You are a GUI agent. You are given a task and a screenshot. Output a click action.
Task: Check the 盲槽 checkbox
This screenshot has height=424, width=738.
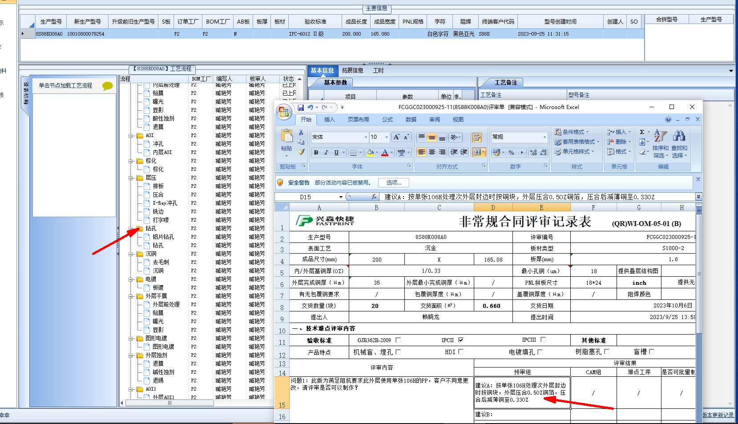pyautogui.click(x=652, y=351)
